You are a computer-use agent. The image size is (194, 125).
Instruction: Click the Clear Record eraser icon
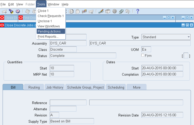point(84,11)
